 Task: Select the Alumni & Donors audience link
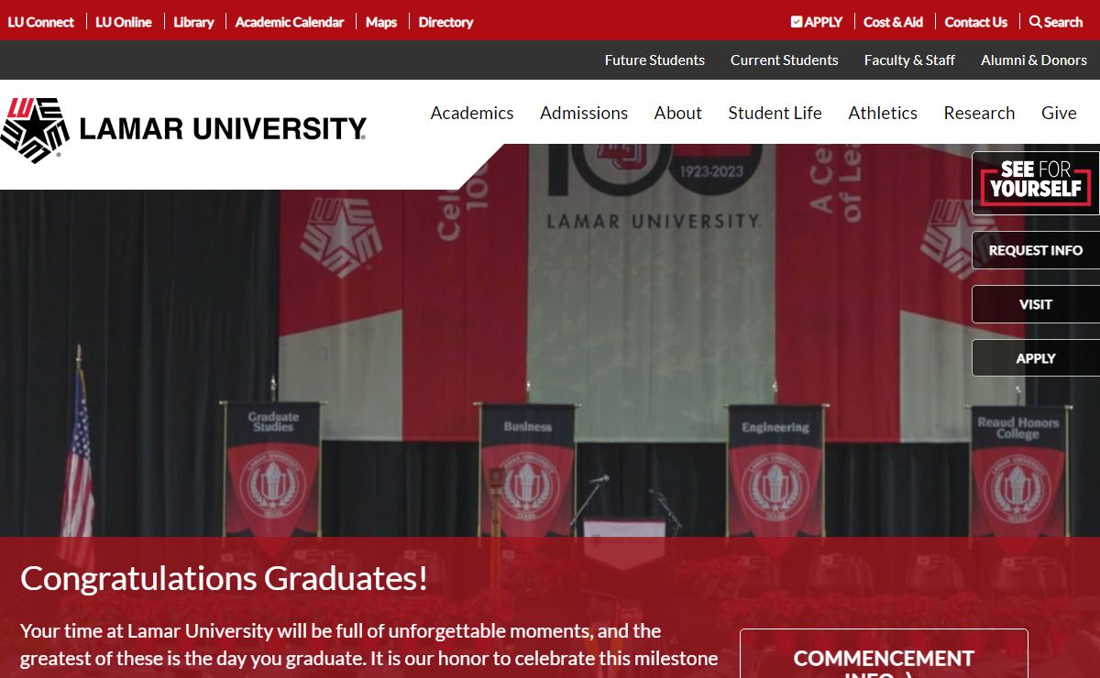(x=1034, y=60)
